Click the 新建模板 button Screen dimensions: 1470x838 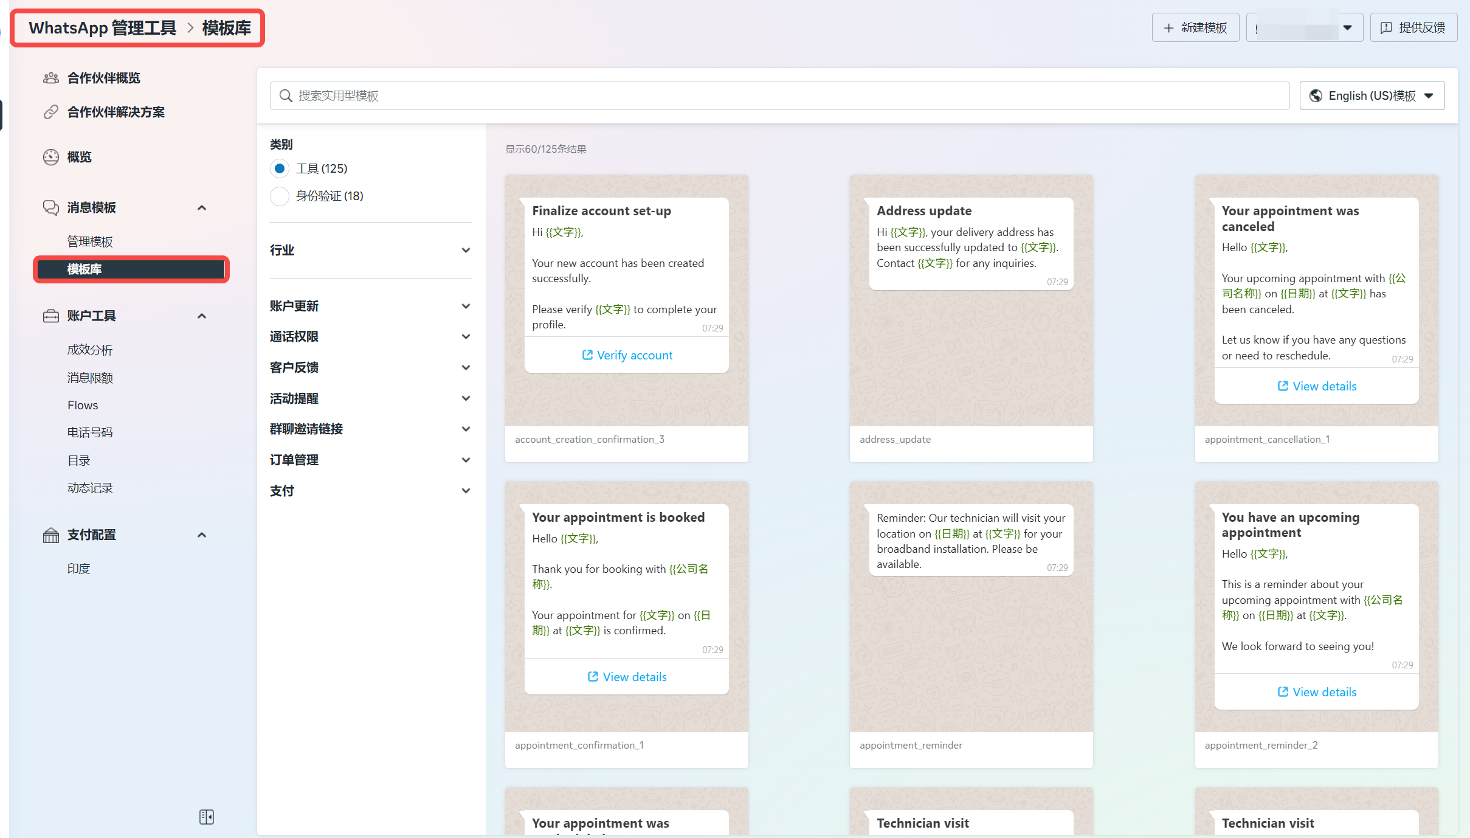[1195, 27]
